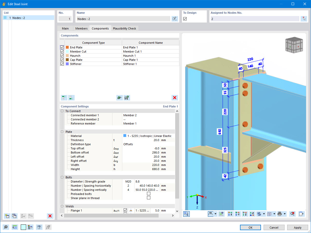Click the OK button
Screen dimensions: 311x233
pos(250,228)
